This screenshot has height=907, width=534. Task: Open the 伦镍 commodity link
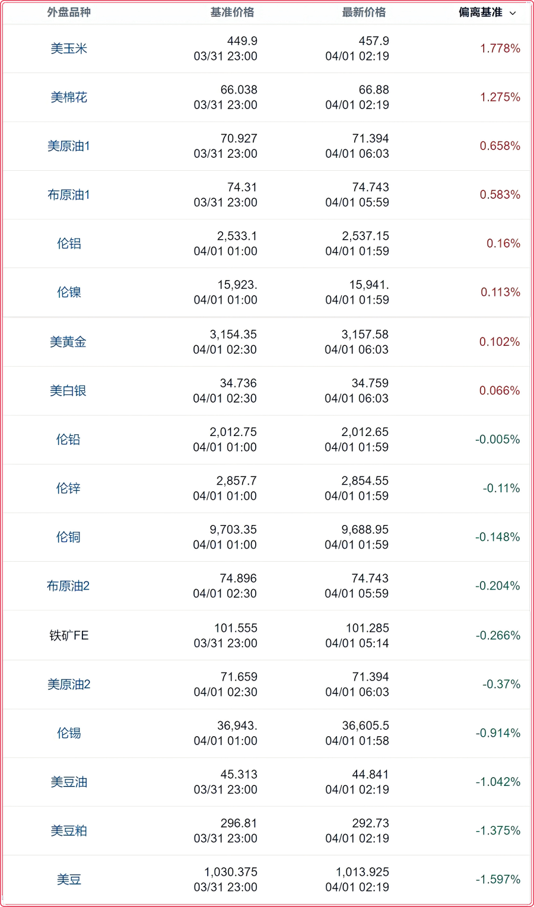pyautogui.click(x=69, y=292)
